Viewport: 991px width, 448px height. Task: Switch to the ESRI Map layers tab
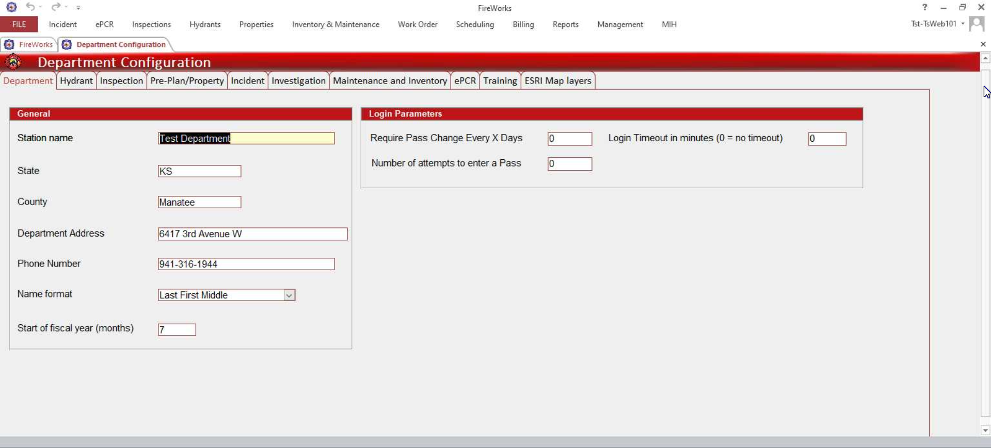coord(557,81)
